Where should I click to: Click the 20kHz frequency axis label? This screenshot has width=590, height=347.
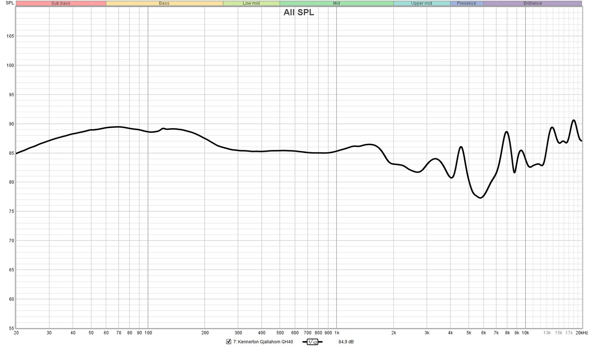(582, 333)
